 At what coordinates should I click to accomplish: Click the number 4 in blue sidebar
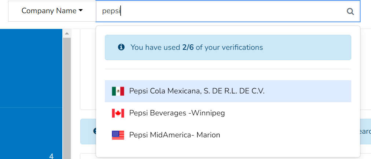(51, 156)
